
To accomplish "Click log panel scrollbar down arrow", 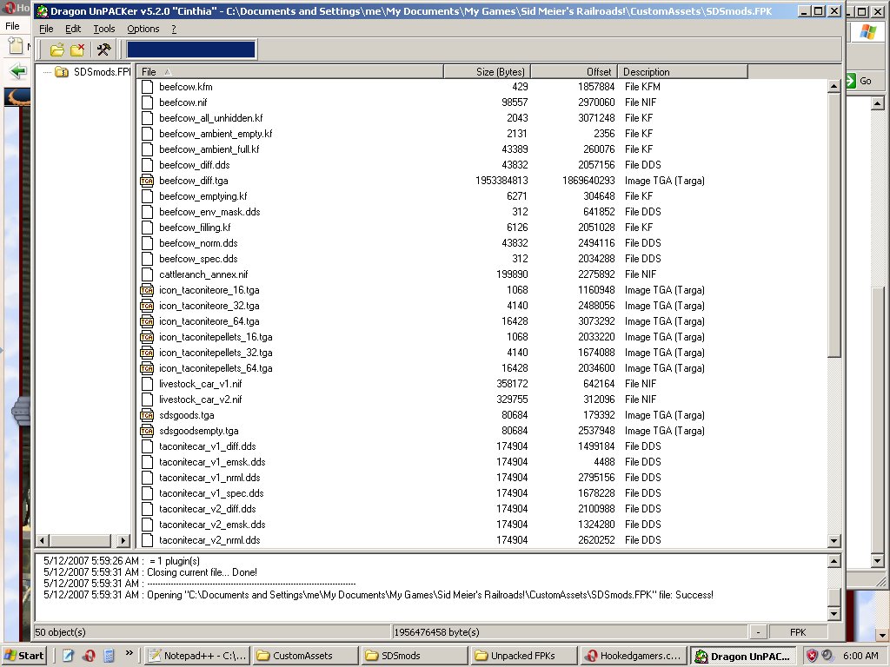I will pos(834,613).
